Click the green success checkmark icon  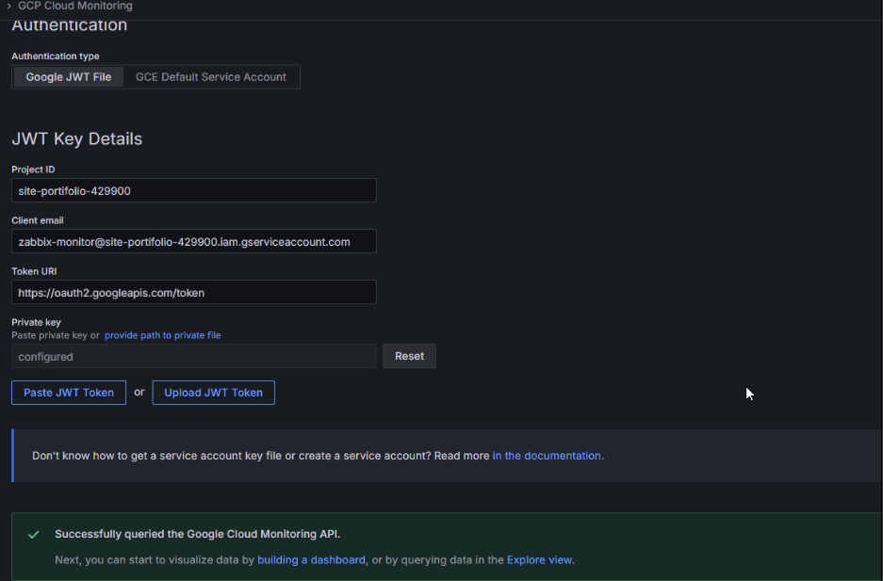tap(34, 534)
